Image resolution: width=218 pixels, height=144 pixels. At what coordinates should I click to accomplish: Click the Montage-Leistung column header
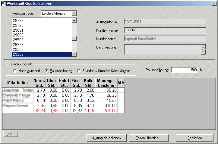(106, 83)
